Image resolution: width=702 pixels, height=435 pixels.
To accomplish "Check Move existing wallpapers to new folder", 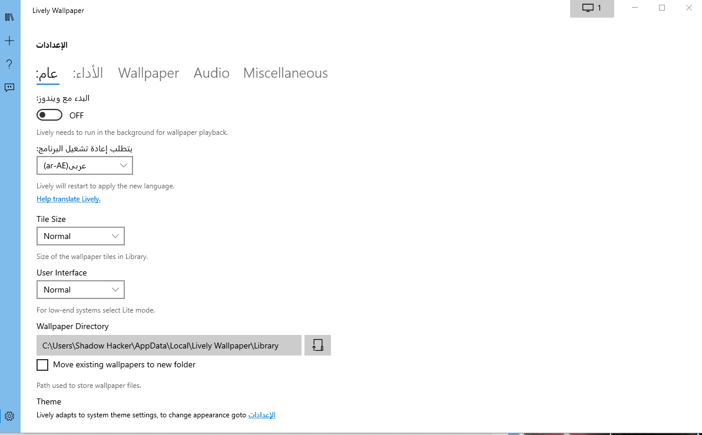I will click(42, 365).
